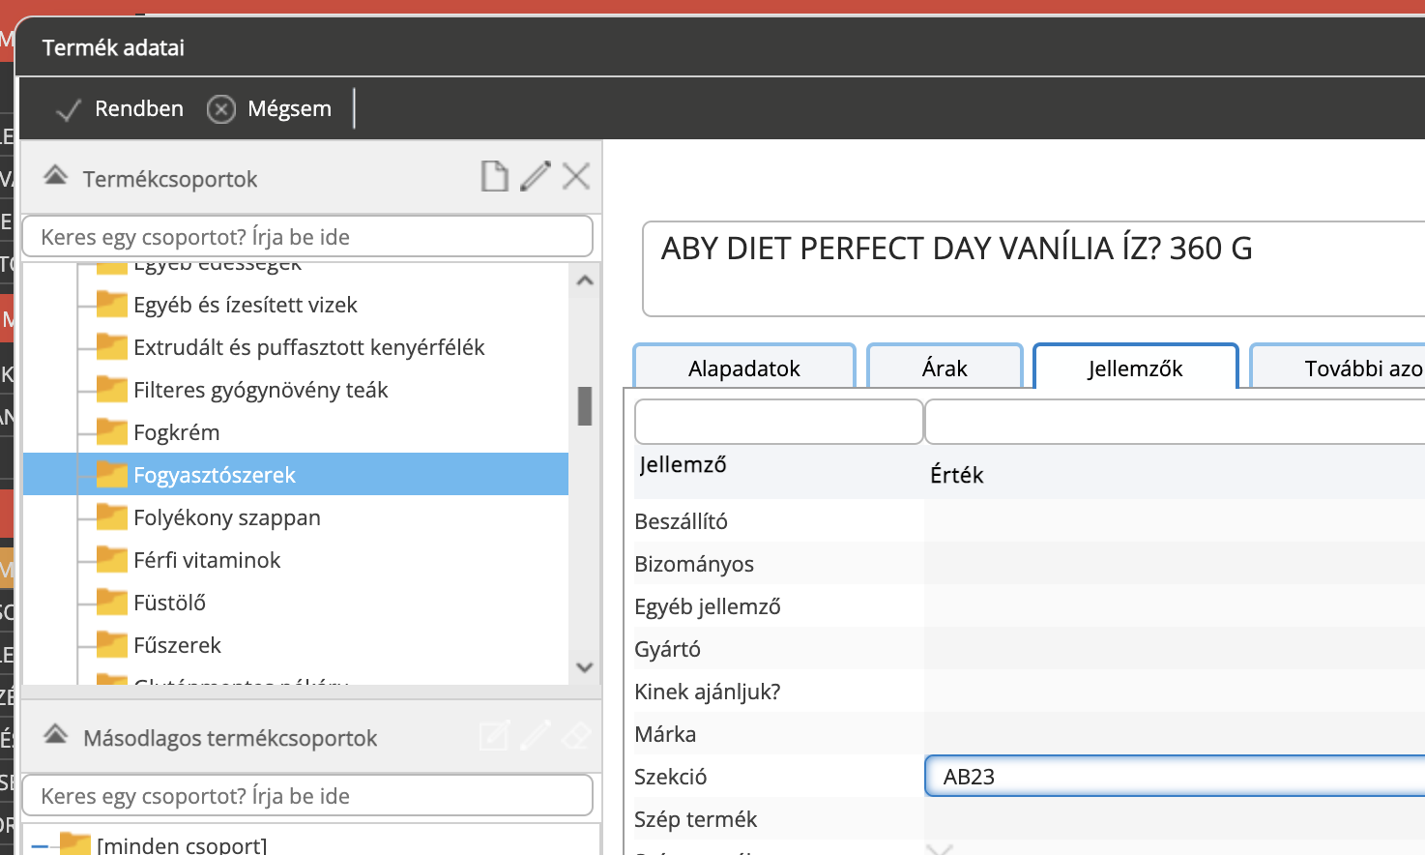
Task: Select the Jellemzők tab
Action: coord(1135,369)
